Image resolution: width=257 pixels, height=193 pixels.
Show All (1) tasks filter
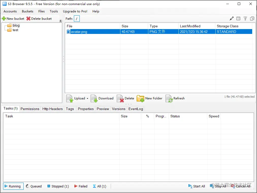coord(100,186)
